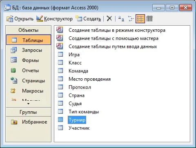This screenshot has width=196, height=148.
Task: Select the Протокол table
Action: click(x=80, y=87)
